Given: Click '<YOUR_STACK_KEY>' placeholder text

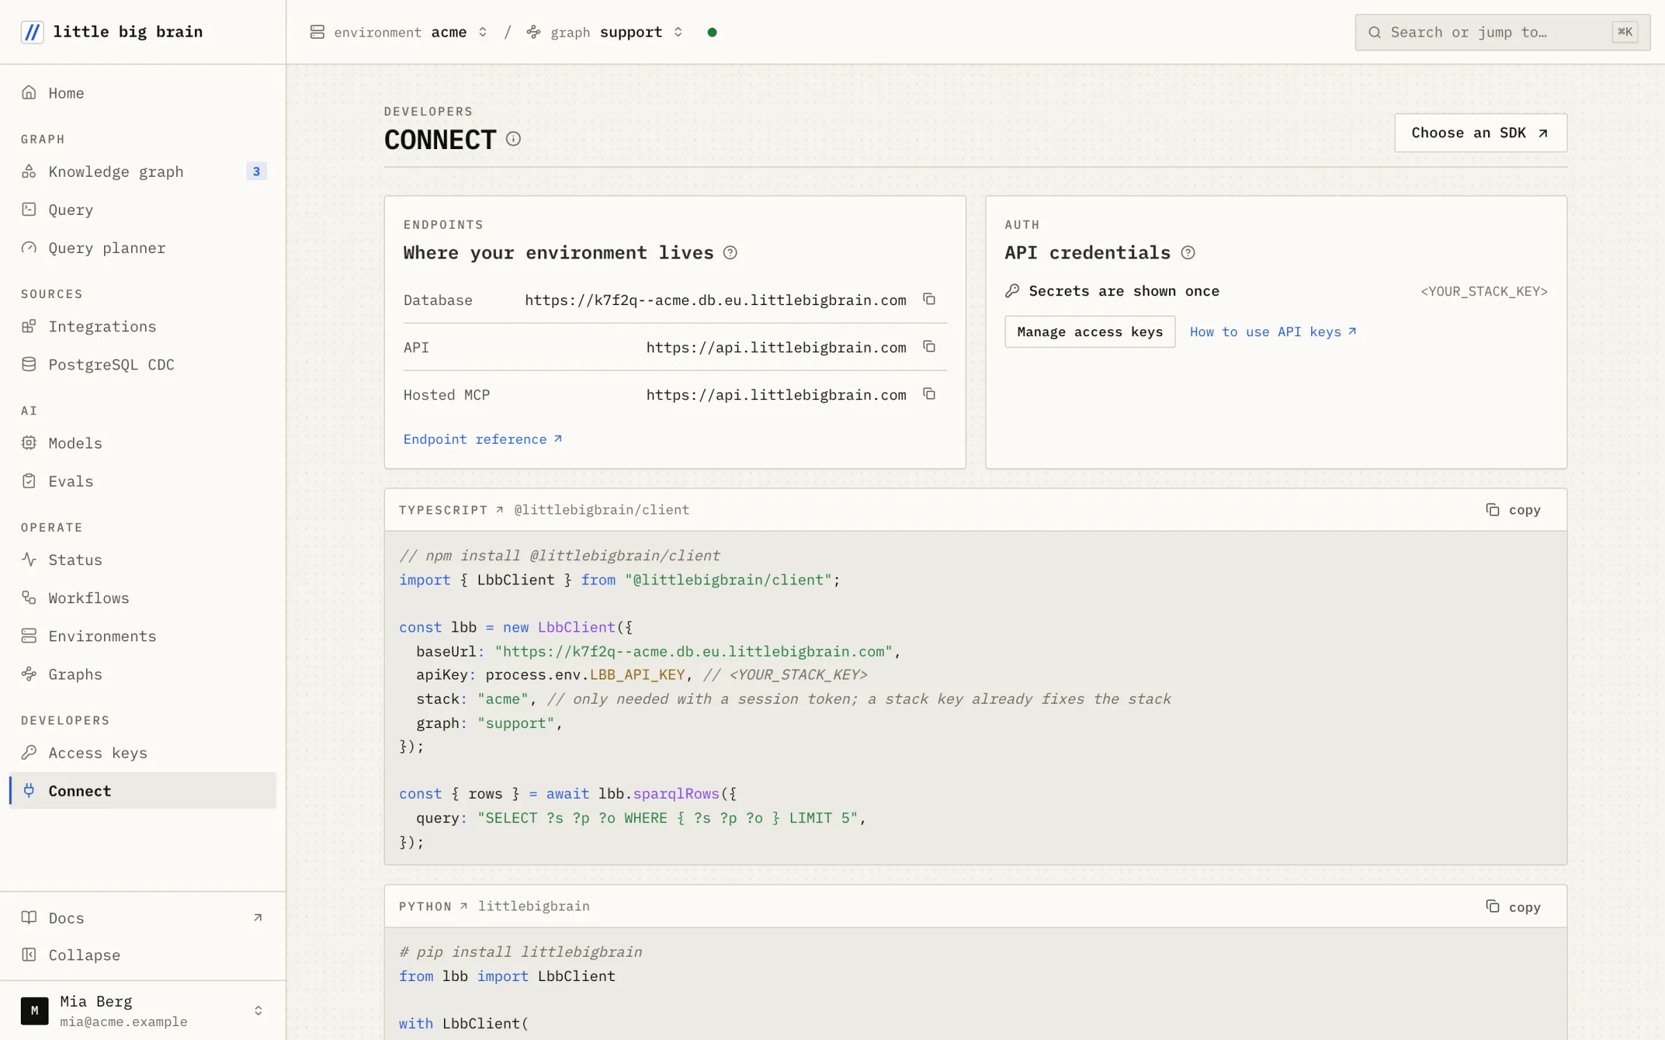Looking at the screenshot, I should 1484,291.
